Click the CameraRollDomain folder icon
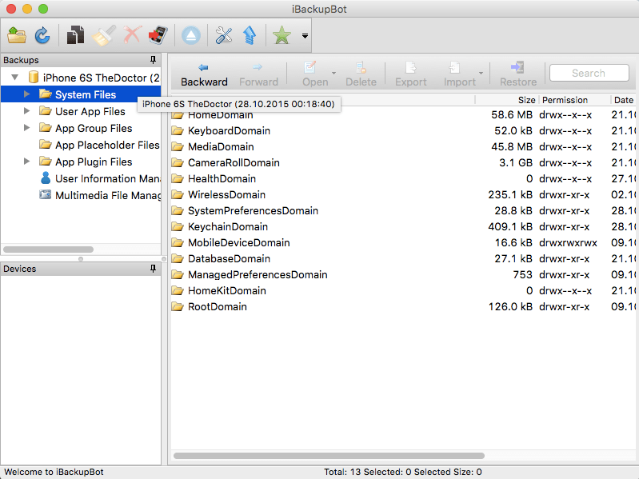This screenshot has height=479, width=639. (178, 162)
